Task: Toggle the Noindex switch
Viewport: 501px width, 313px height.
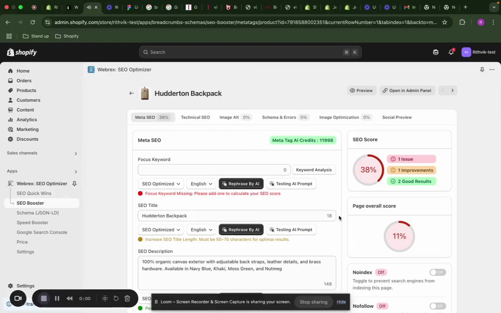Action: tap(438, 272)
